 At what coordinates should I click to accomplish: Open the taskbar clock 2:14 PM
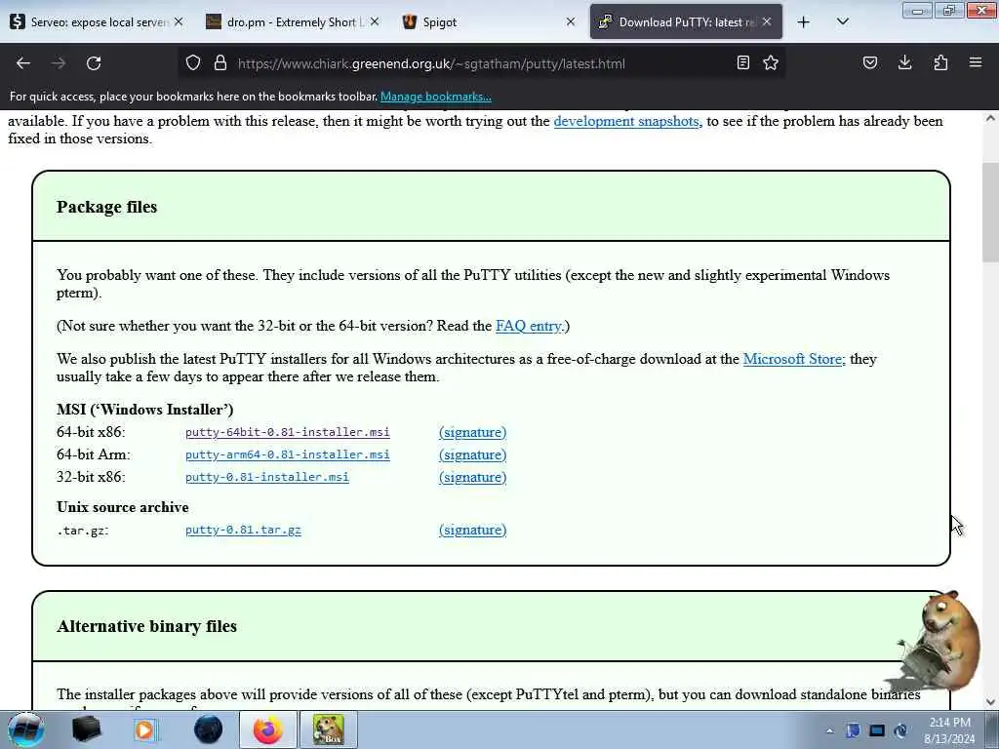tap(950, 730)
